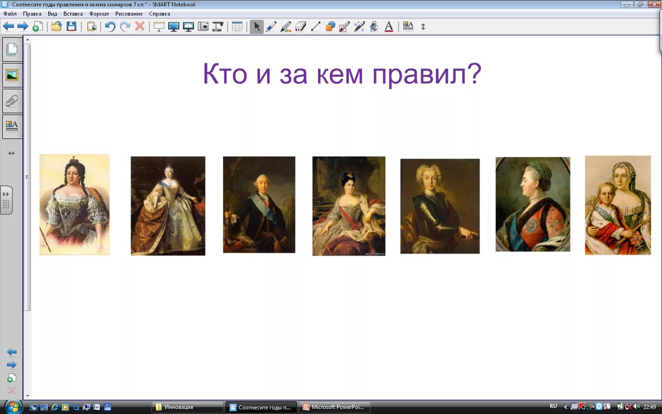Open the Вставка menu

[x=73, y=14]
